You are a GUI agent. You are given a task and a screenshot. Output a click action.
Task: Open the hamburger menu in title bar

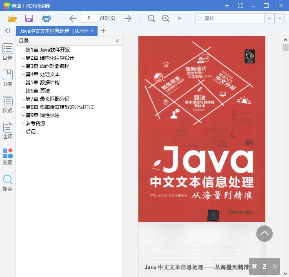pos(227,6)
